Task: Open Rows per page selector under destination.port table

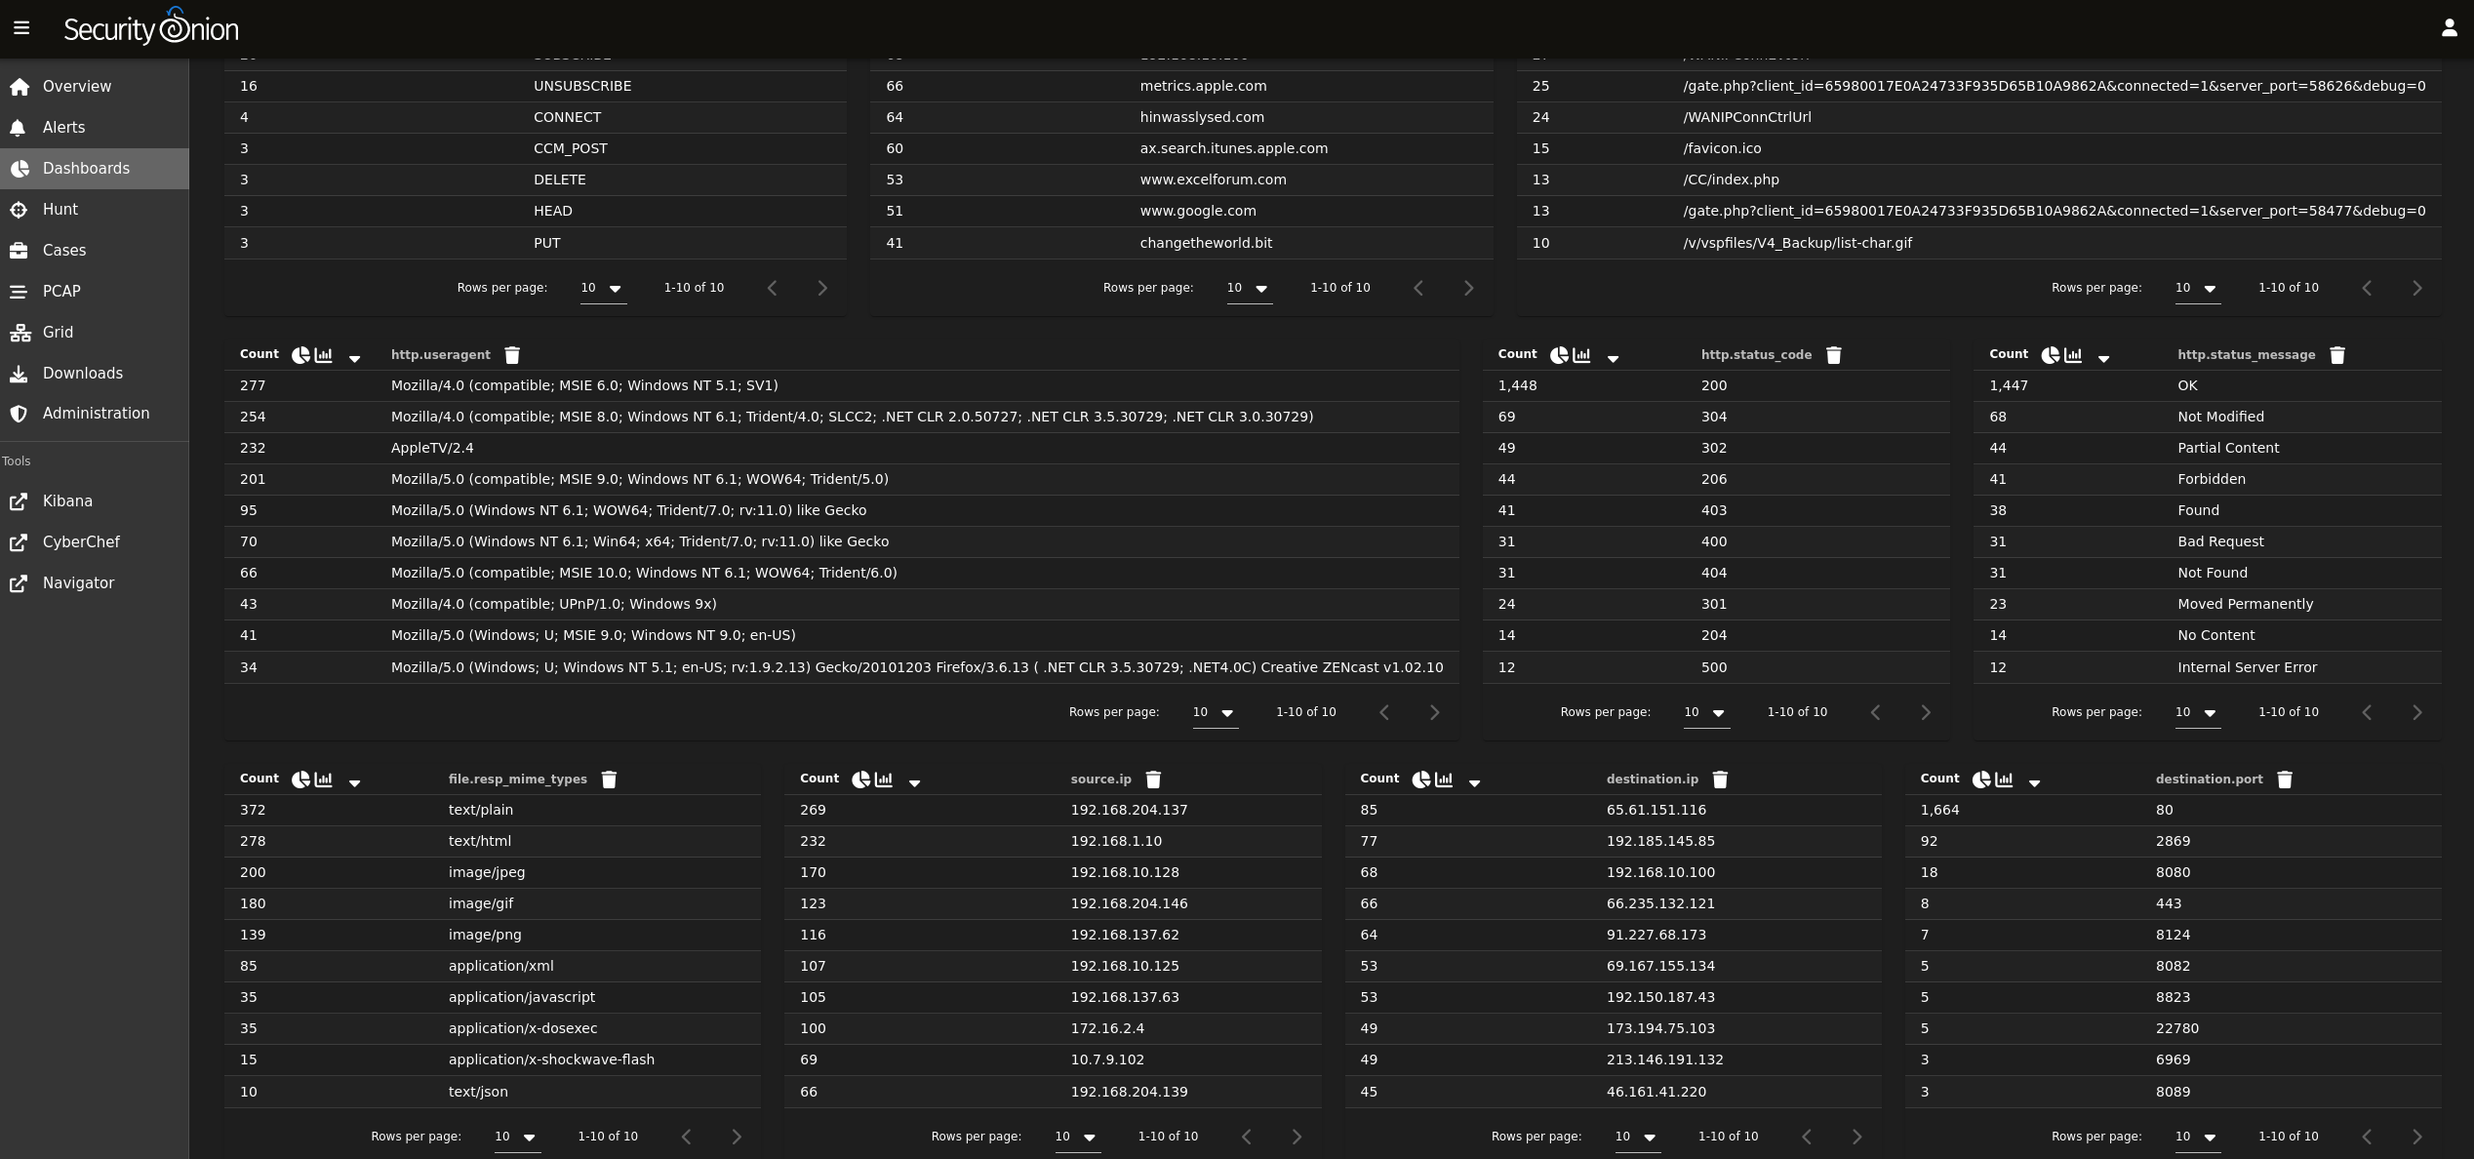Action: [2196, 1137]
